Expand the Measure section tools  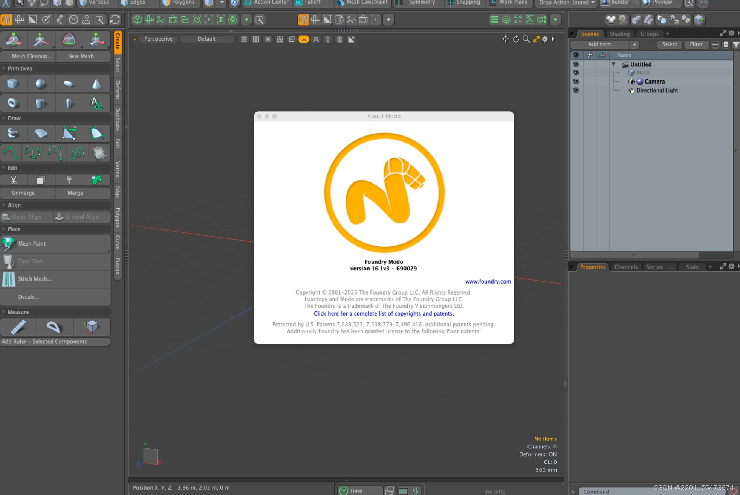(5, 312)
